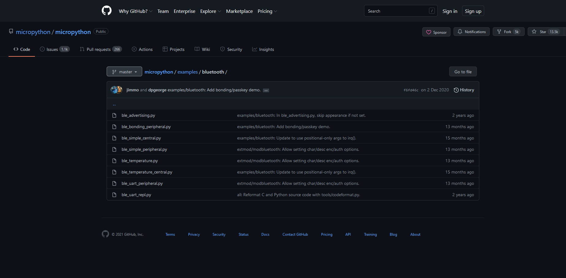Image resolution: width=566 pixels, height=278 pixels.
Task: Open the Docs link in footer
Action: tap(265, 234)
